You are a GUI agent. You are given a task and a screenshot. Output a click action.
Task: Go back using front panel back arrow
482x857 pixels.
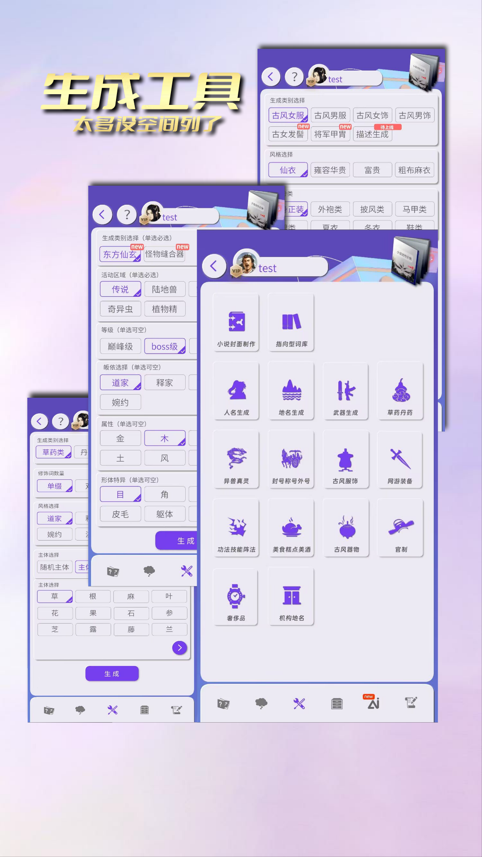(x=214, y=266)
